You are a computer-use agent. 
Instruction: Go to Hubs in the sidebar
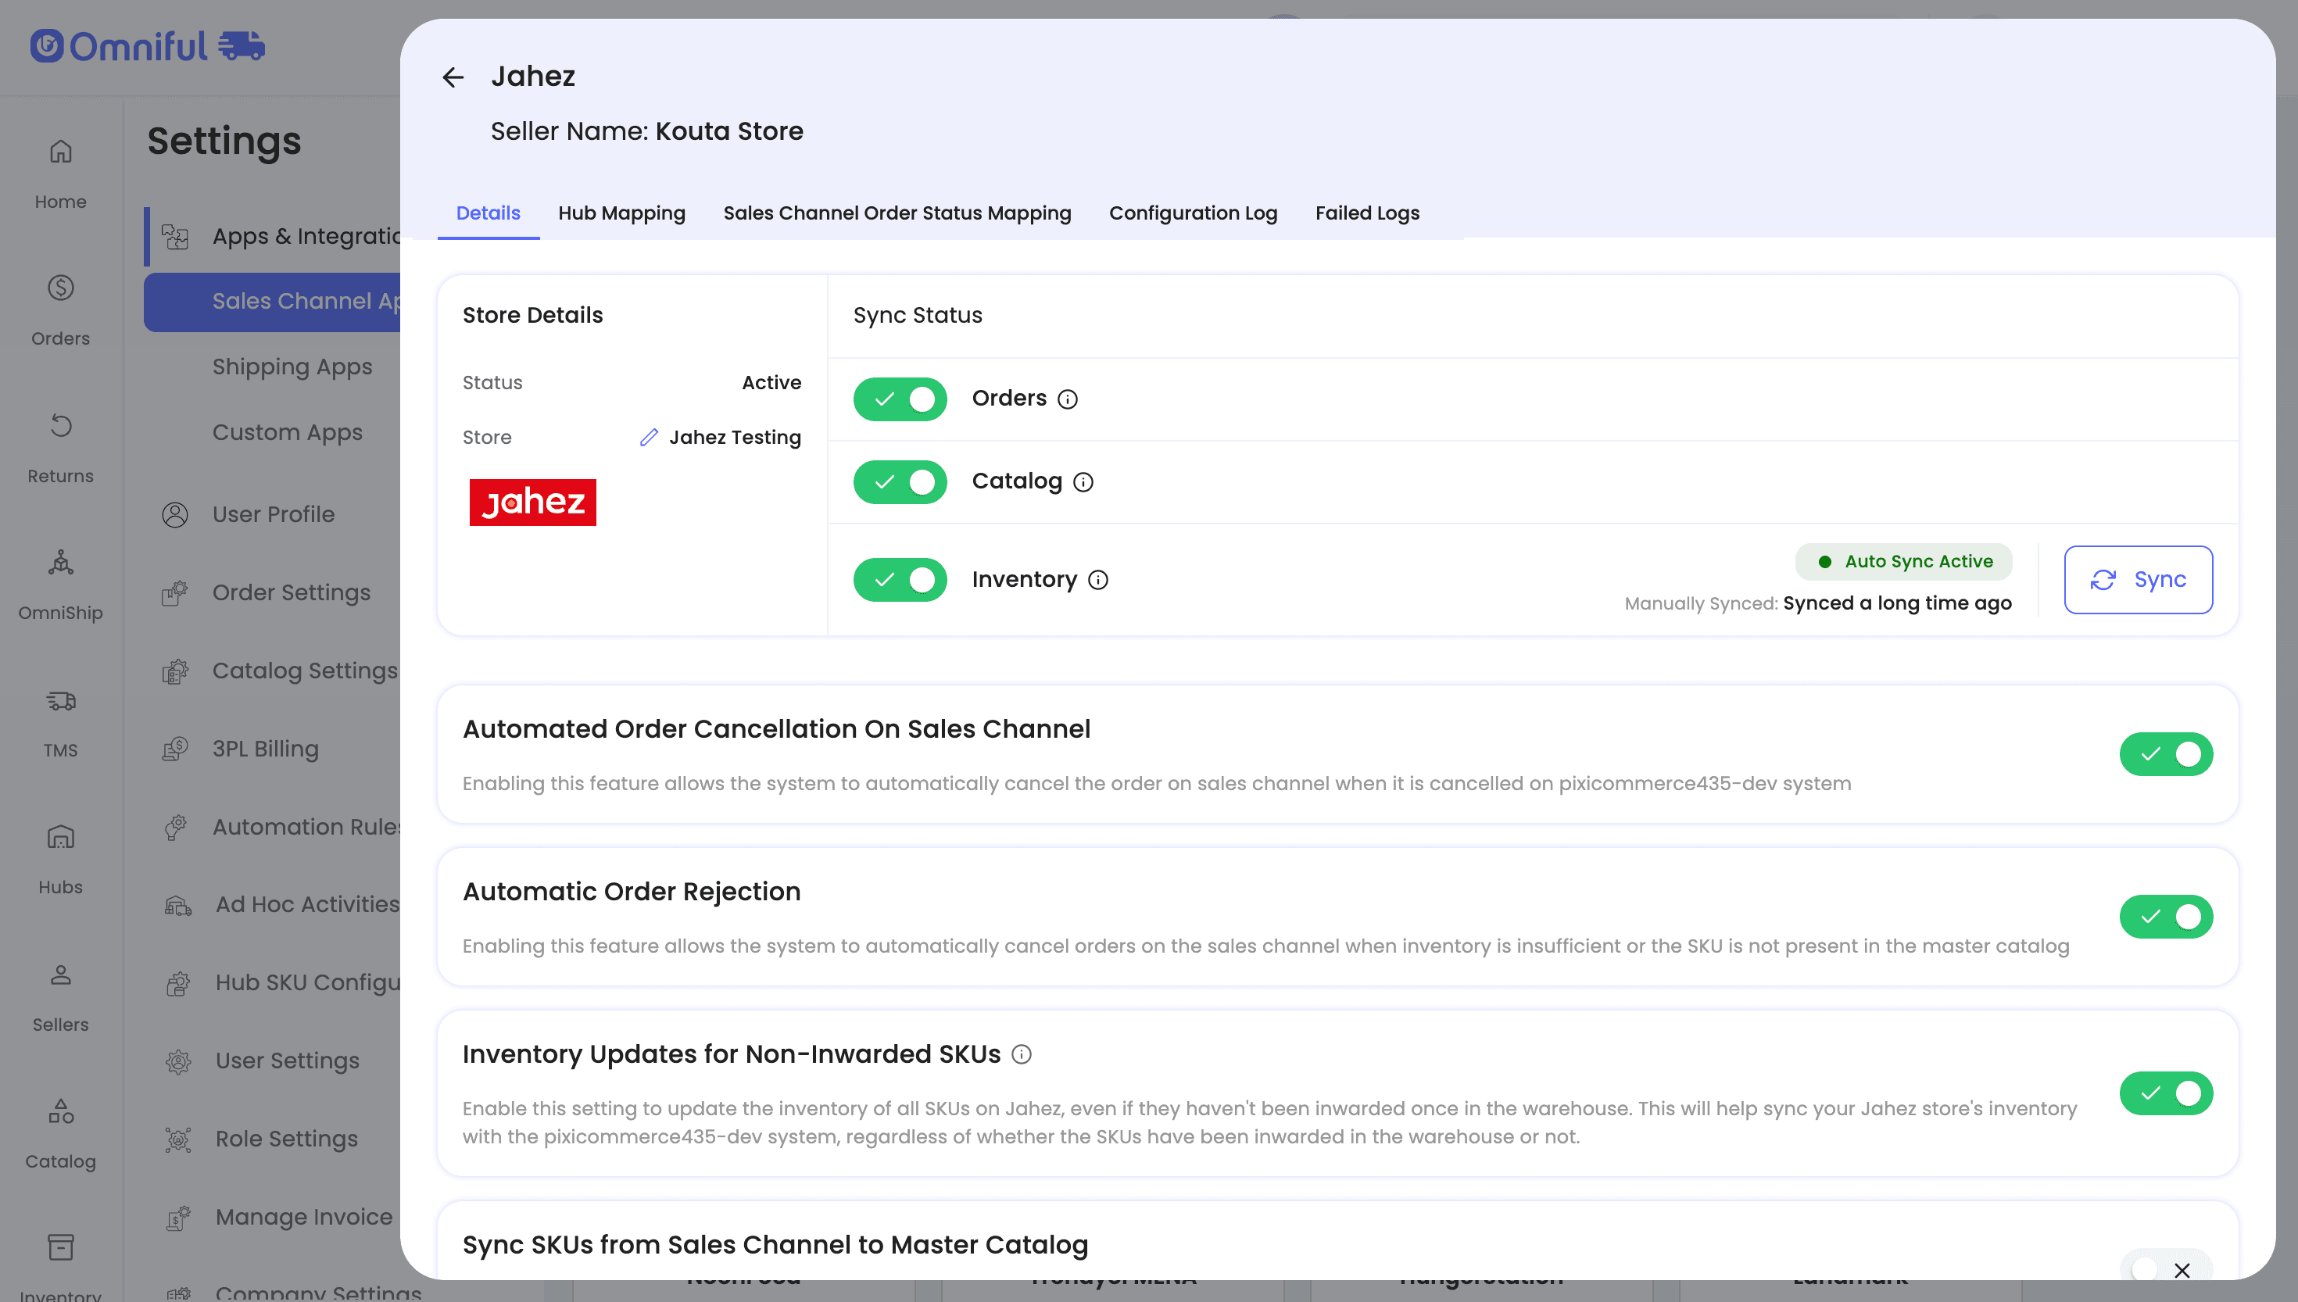coord(60,860)
